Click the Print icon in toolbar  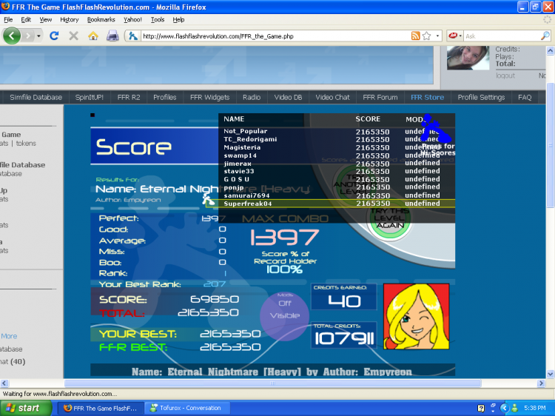click(112, 36)
